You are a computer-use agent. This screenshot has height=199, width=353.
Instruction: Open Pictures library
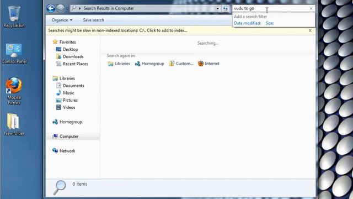(x=70, y=100)
